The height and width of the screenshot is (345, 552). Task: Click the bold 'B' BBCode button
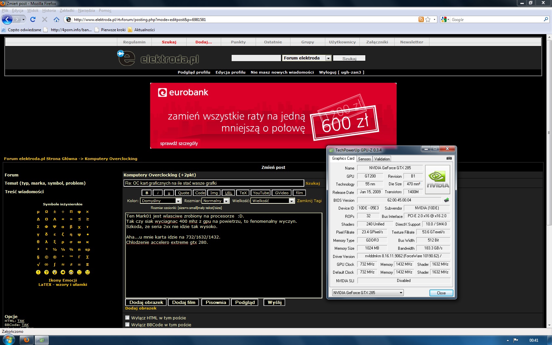(147, 193)
